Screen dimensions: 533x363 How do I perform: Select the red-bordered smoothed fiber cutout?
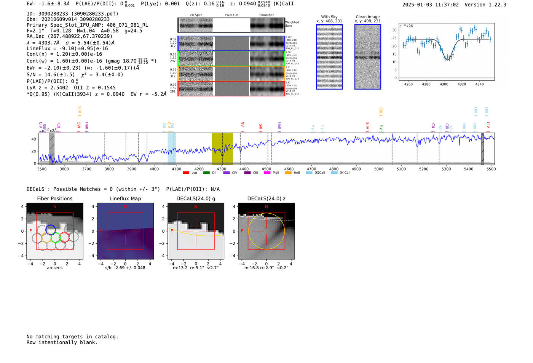267,89
